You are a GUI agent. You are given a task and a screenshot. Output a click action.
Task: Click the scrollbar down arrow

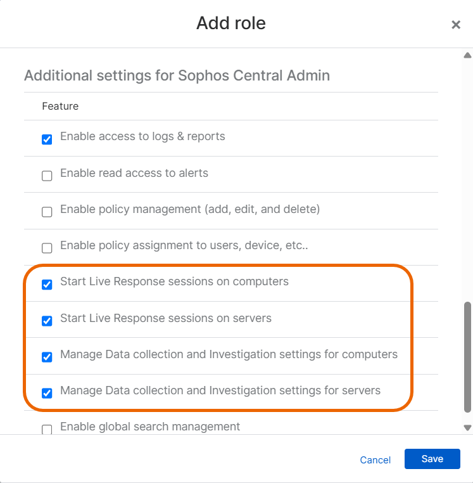[467, 428]
